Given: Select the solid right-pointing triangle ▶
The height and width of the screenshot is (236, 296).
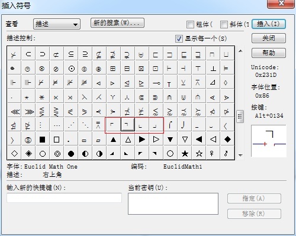Looking at the screenshot, I should 142,140.
